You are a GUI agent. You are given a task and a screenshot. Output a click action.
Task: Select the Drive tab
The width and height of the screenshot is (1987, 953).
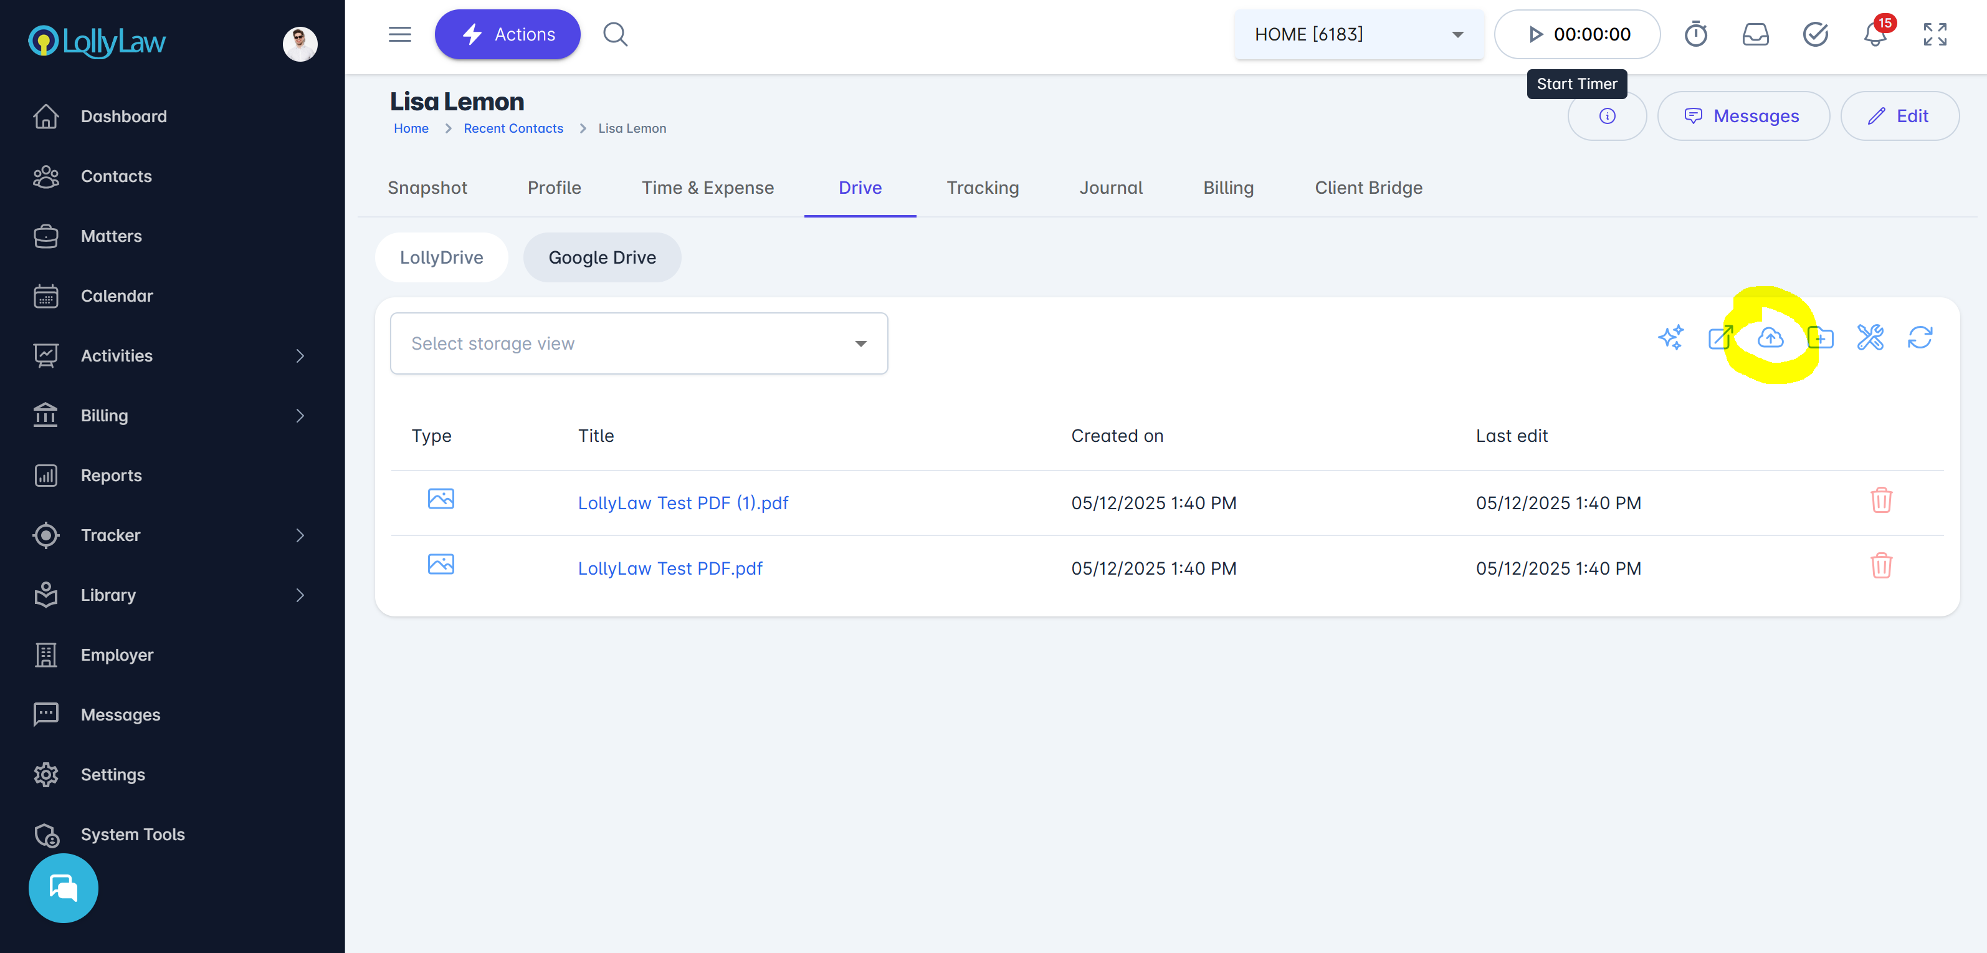[860, 188]
